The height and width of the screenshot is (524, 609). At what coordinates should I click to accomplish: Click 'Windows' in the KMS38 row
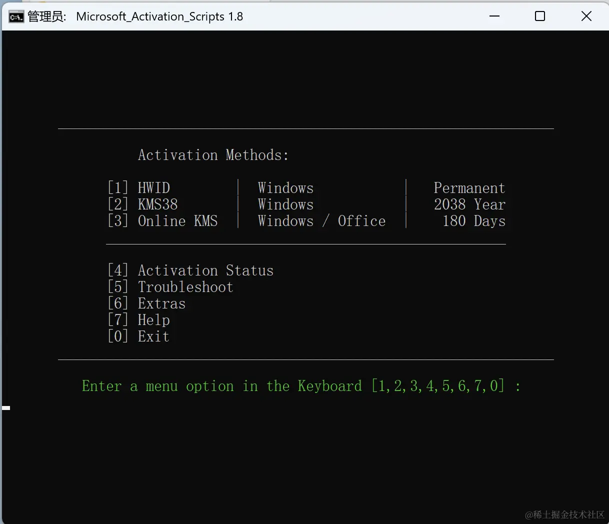pyautogui.click(x=286, y=204)
